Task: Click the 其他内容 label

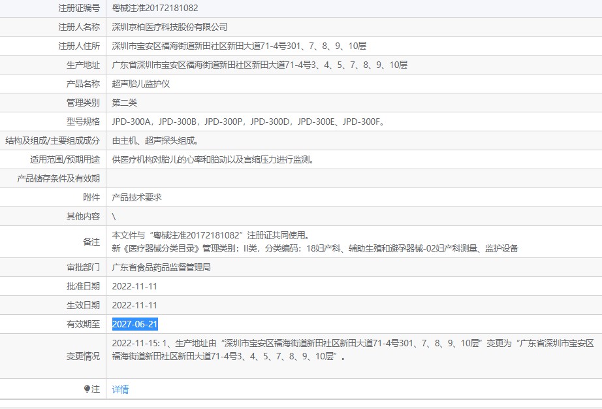Action: 83,217
